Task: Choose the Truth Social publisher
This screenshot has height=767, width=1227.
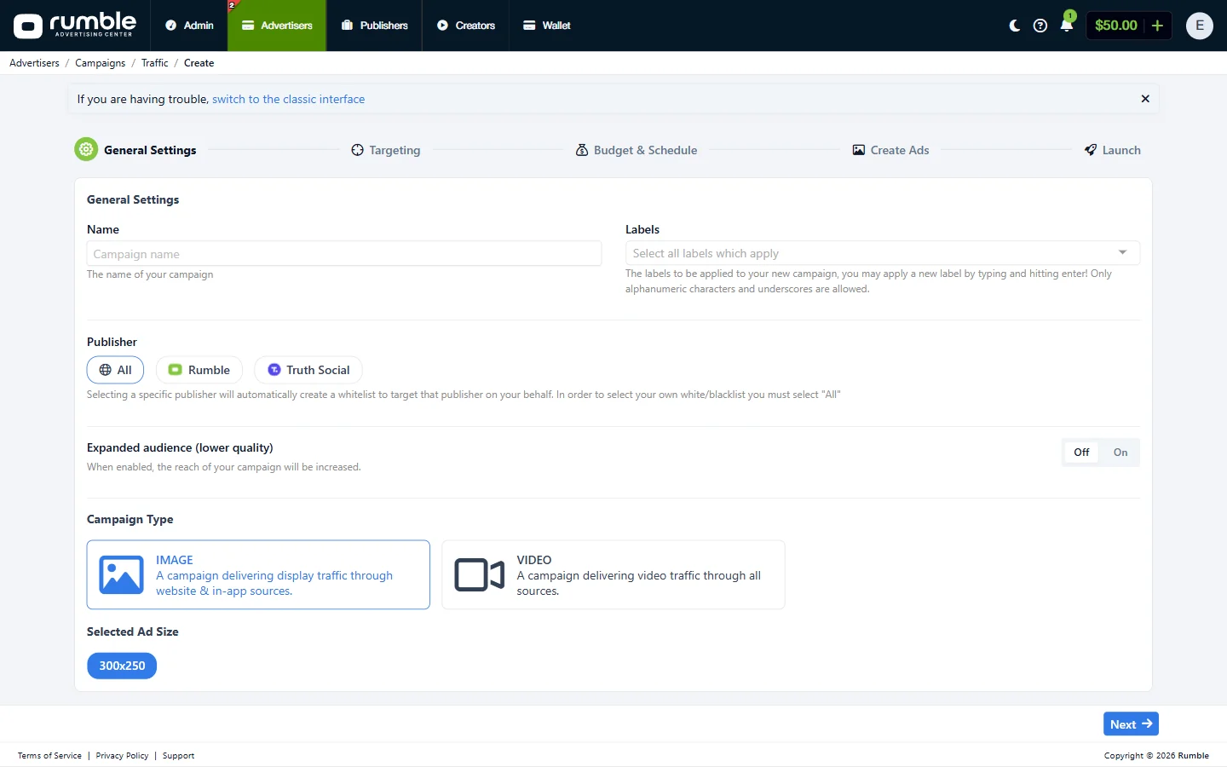Action: 308,370
